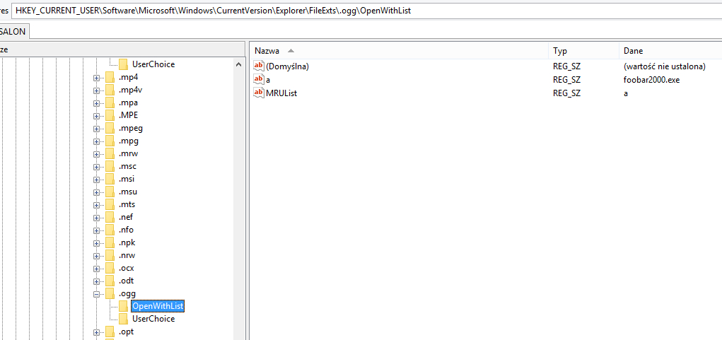Click the folder icon of .mpeg key
Viewport: 722px width, 340px height.
[x=110, y=128]
